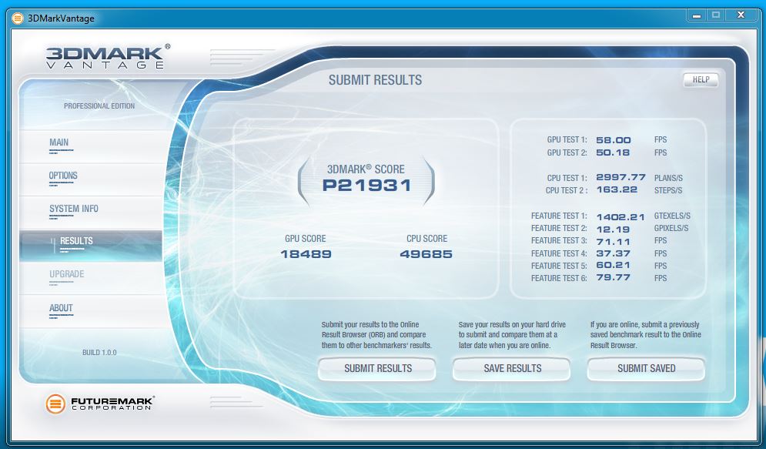Click the PLANS/S unit label

click(x=668, y=179)
